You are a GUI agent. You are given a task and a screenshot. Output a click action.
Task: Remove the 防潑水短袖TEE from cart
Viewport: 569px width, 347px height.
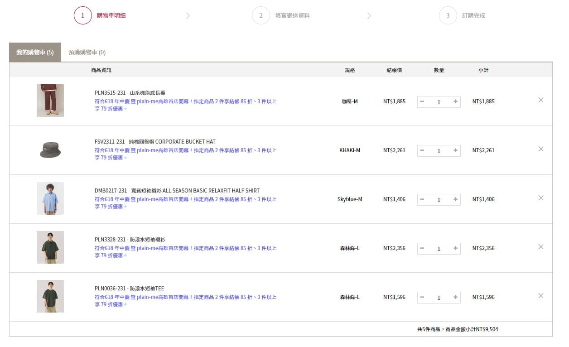pyautogui.click(x=540, y=296)
